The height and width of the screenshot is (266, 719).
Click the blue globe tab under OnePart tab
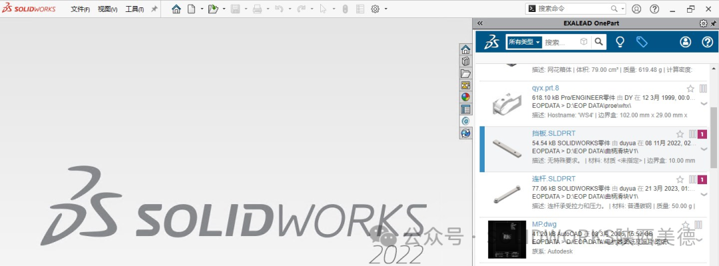pos(465,133)
